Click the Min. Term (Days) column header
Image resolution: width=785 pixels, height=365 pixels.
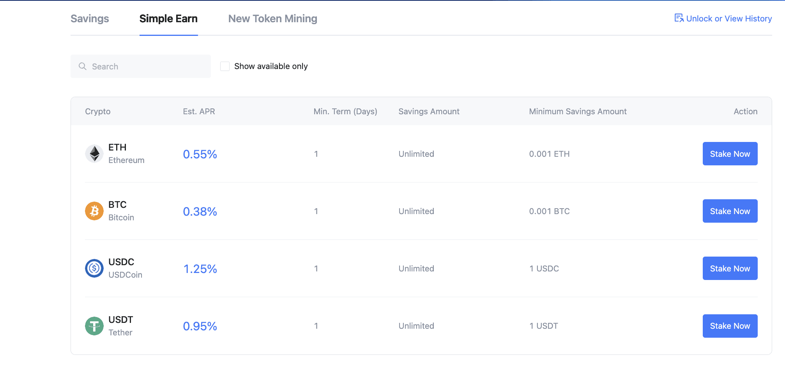pyautogui.click(x=345, y=112)
